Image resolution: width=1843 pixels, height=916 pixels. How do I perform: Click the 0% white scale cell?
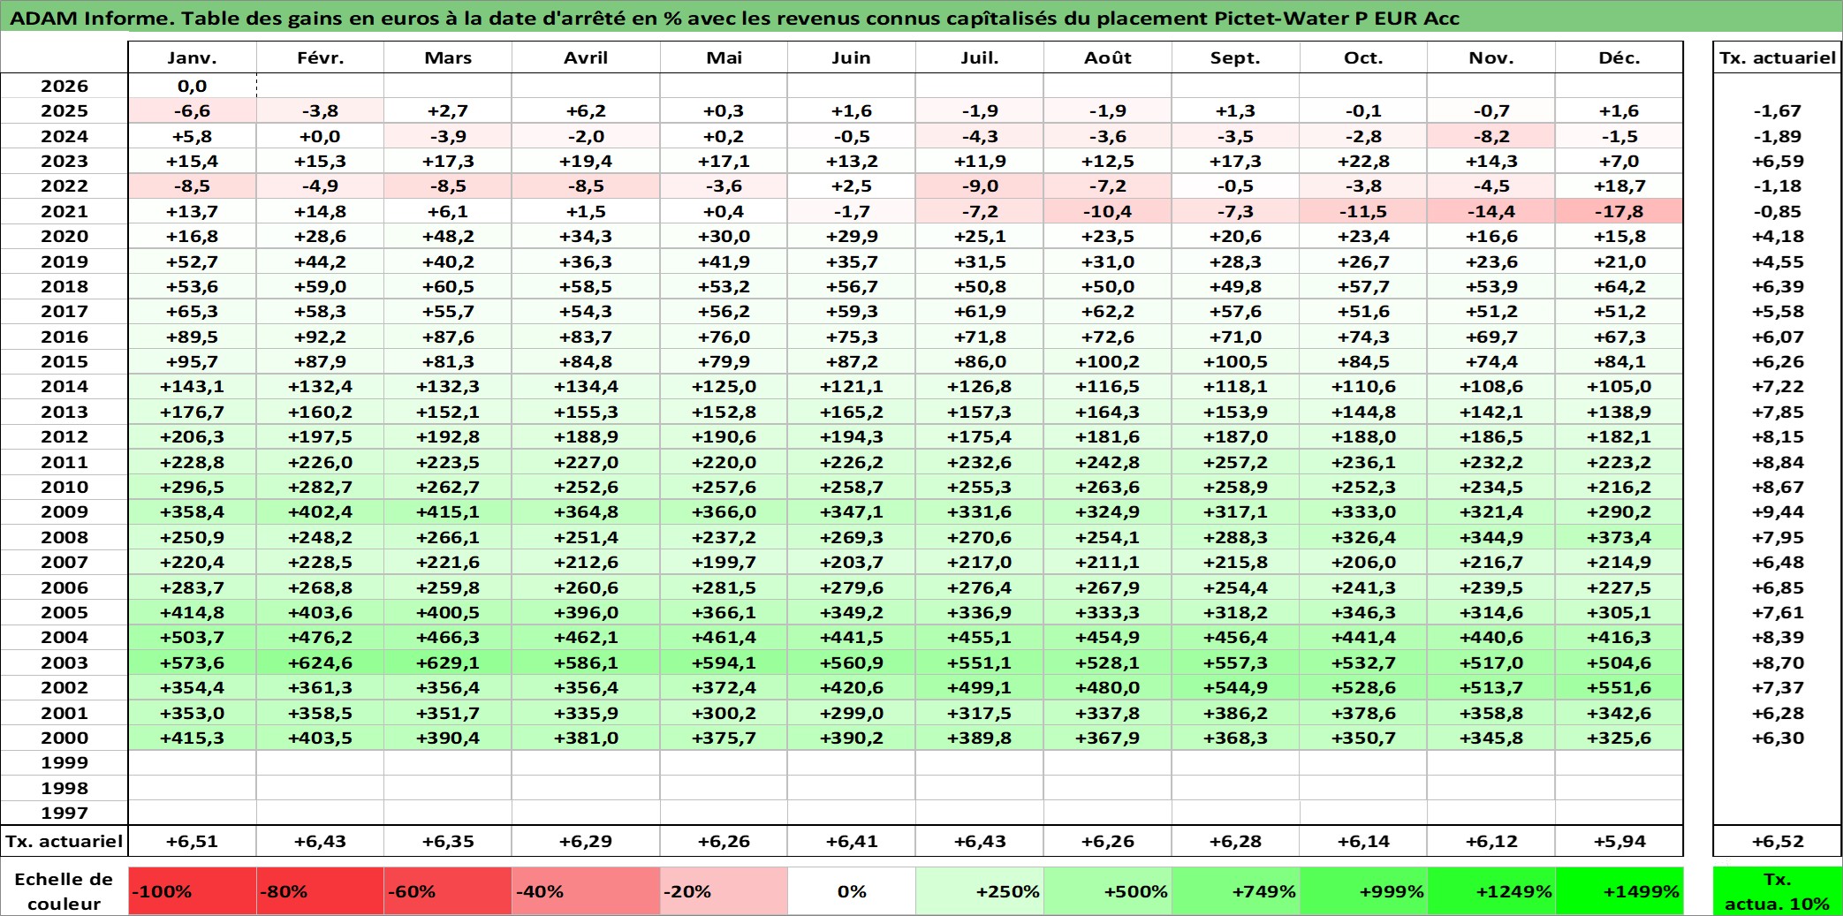[x=852, y=891]
